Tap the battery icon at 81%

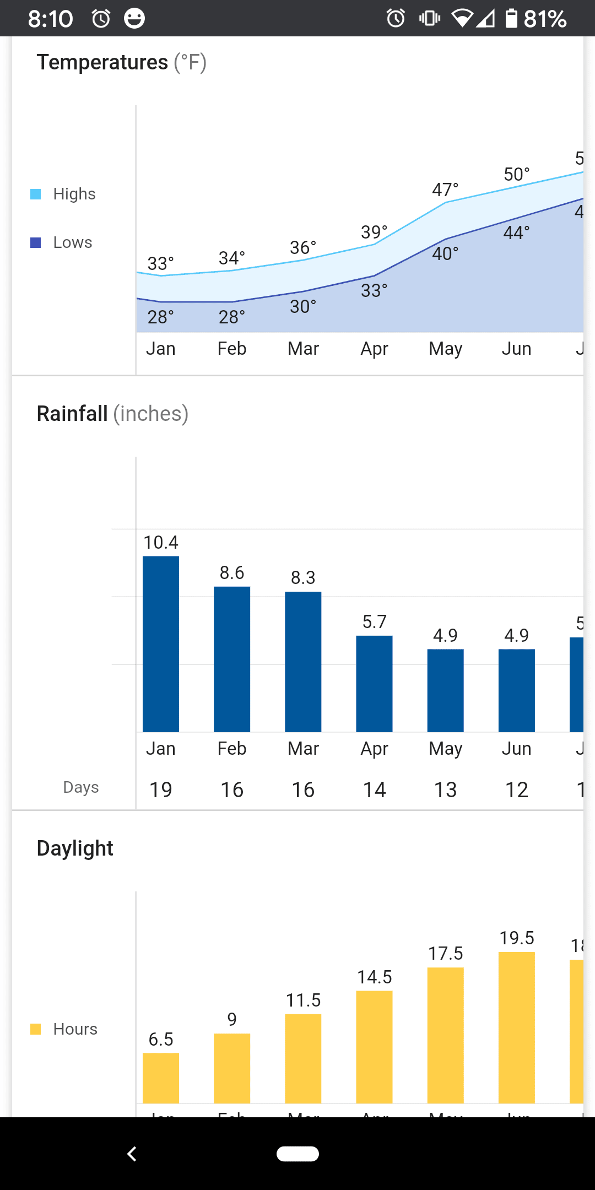pos(512,19)
